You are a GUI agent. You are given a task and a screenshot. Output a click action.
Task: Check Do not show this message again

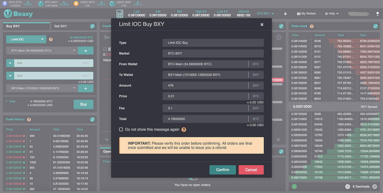point(121,129)
